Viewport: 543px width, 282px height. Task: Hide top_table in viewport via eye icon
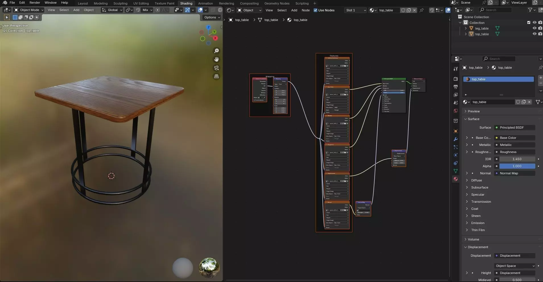[x=534, y=34]
